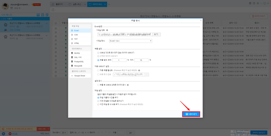
Task: Switch to 실행-최신 tab
Action: click(x=78, y=4)
